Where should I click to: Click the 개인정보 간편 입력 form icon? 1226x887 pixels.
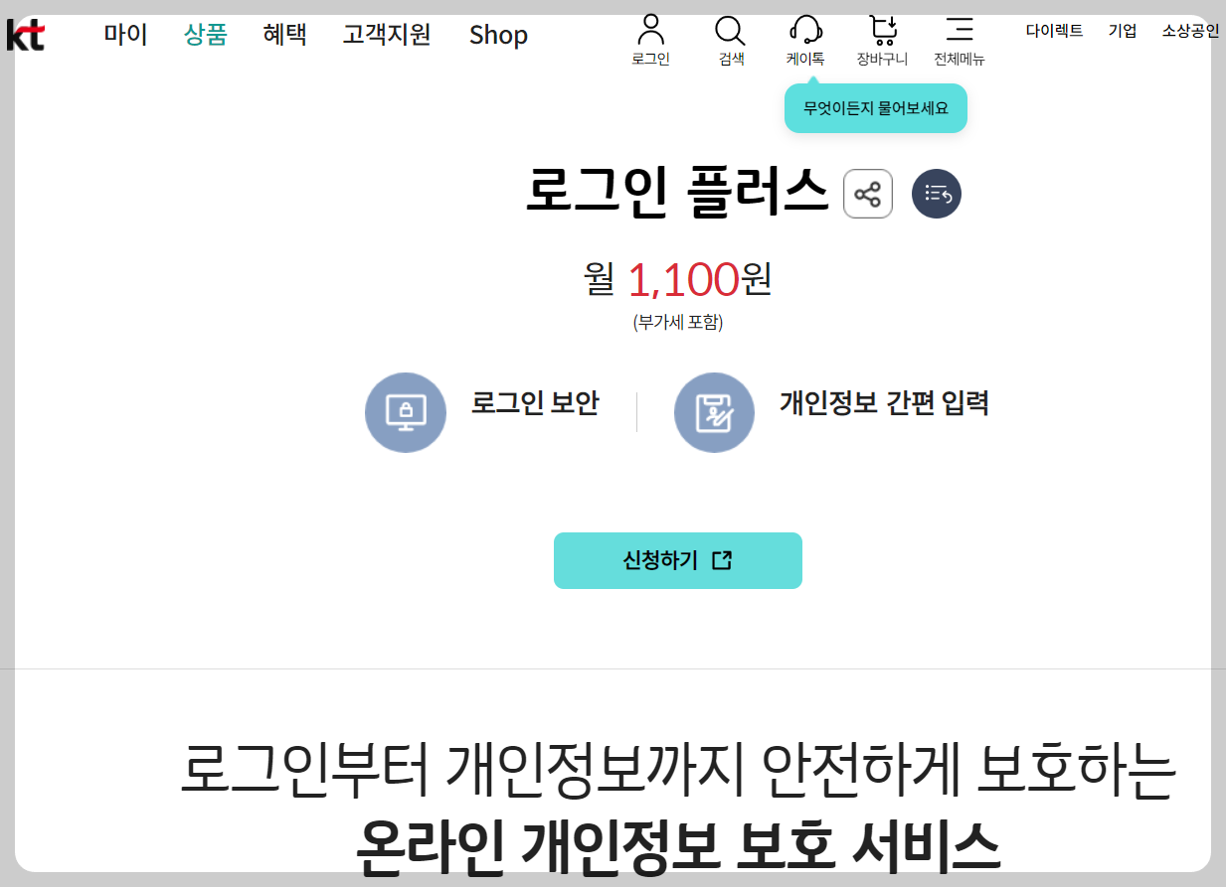tap(714, 412)
